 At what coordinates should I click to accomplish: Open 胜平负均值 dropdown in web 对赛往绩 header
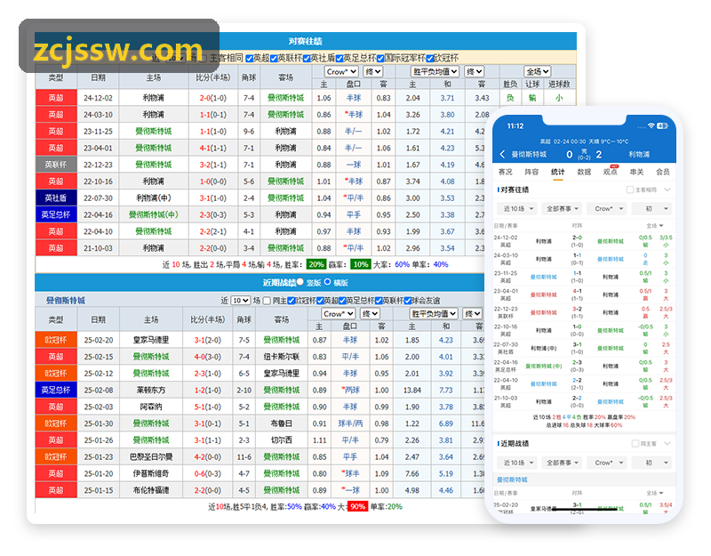(435, 72)
